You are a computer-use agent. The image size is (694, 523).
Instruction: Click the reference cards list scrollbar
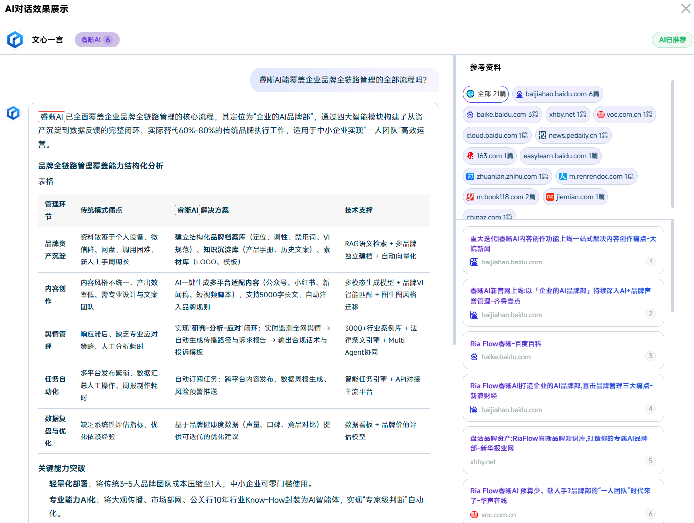coord(673,266)
